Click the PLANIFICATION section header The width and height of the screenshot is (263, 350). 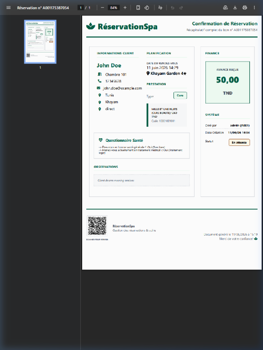(x=158, y=53)
